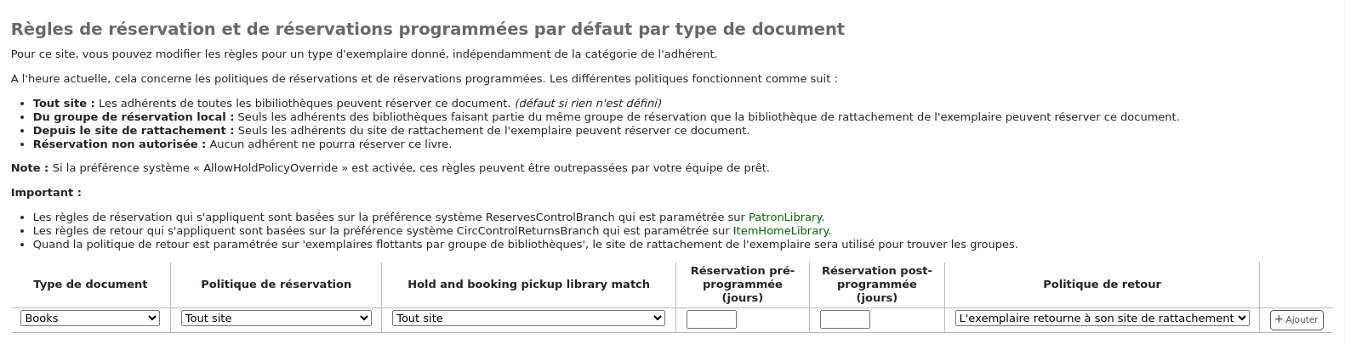Click the bold 'Réservation non autorisée :' label
This screenshot has width=1345, height=344.
tap(119, 144)
